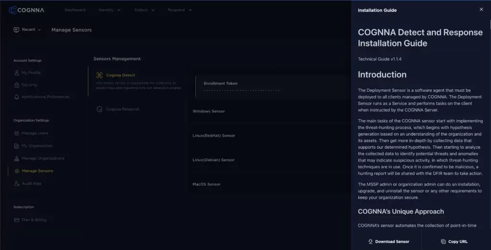The width and height of the screenshot is (491, 250).
Task: Click the Notifications bell icon
Action: point(17,97)
